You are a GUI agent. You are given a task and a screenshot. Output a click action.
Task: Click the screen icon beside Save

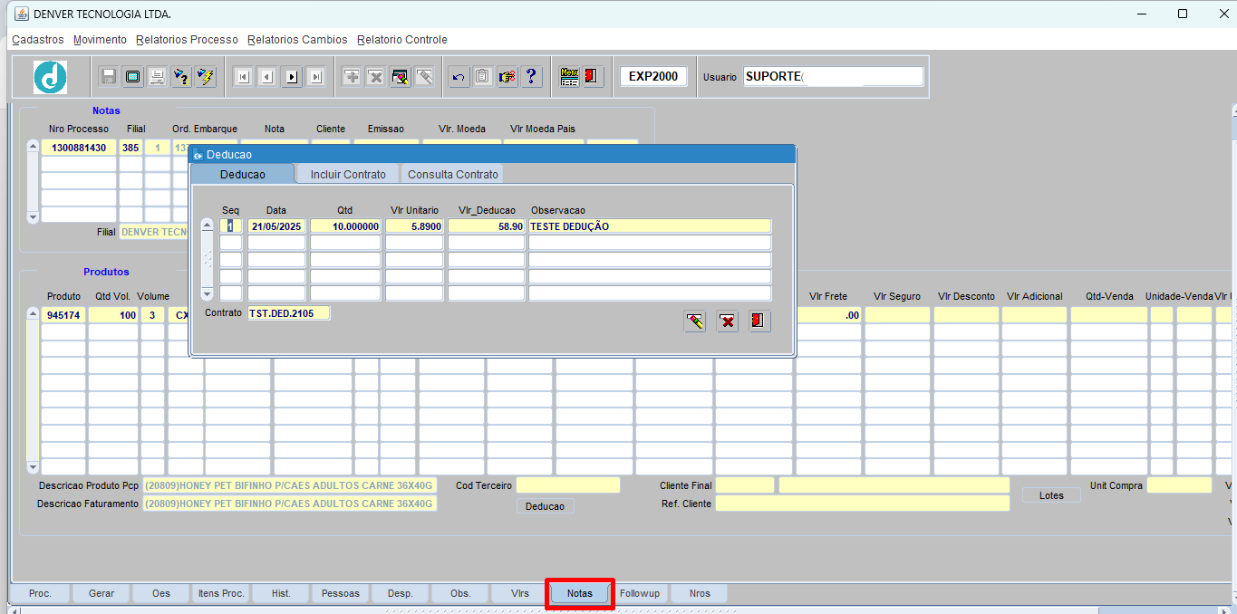[133, 77]
